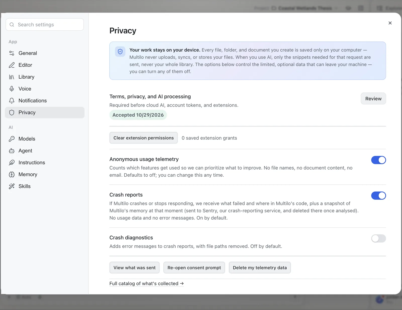
Task: Click the Instructions feather icon
Action: (x=12, y=163)
